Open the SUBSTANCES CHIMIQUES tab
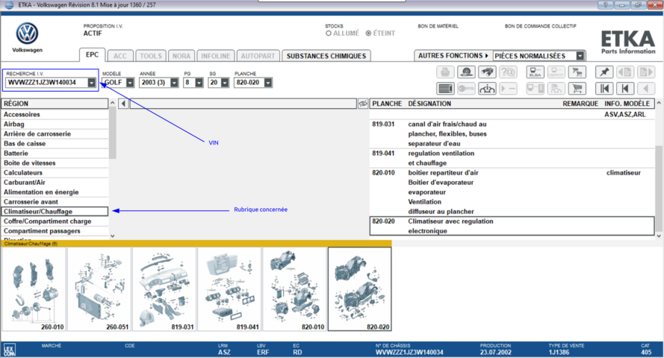 326,56
